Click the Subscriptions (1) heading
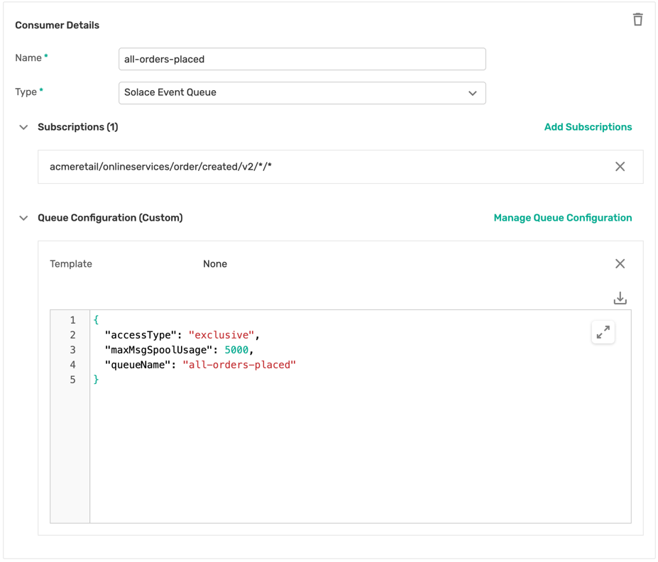The image size is (658, 562). [x=78, y=127]
